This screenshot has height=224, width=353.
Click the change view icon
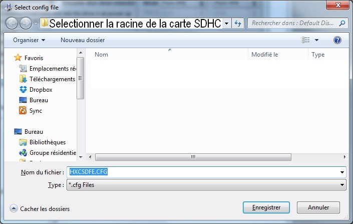coord(305,40)
